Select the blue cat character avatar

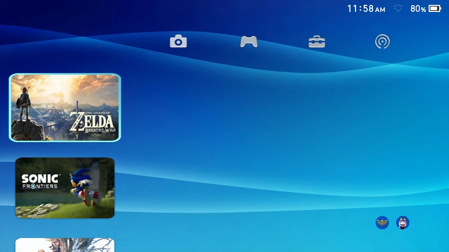(403, 223)
